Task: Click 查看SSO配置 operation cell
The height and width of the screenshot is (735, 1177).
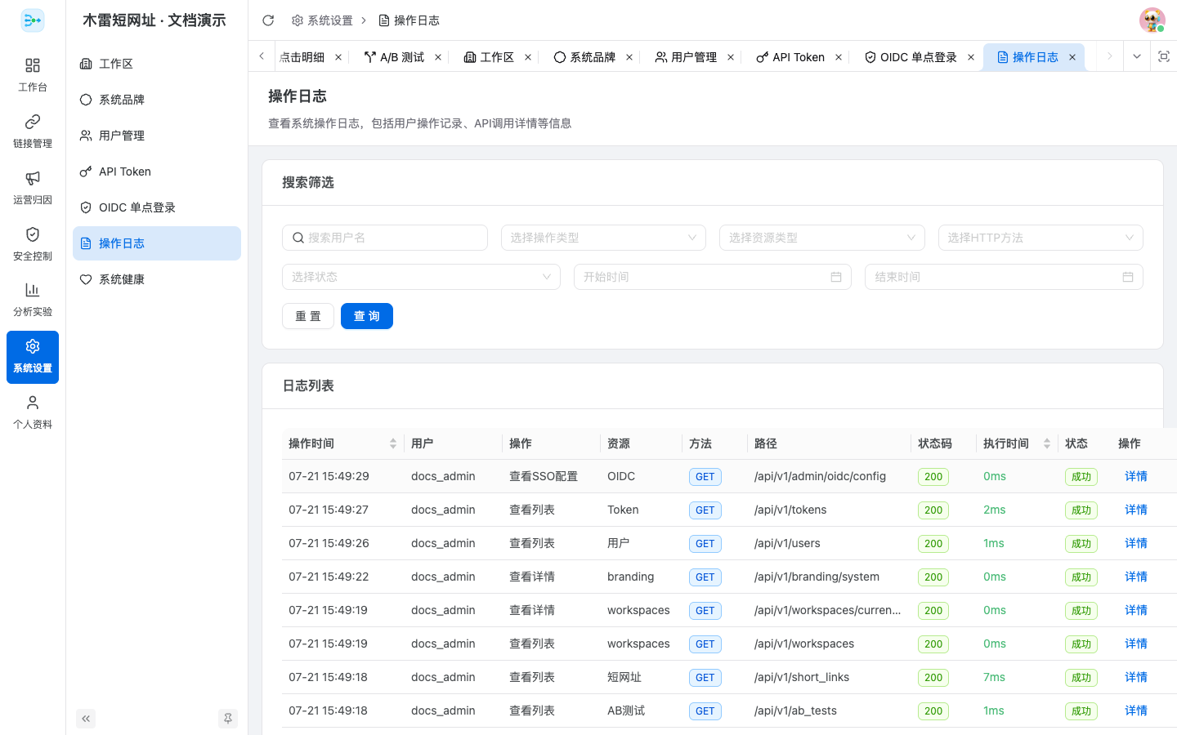Action: click(544, 476)
